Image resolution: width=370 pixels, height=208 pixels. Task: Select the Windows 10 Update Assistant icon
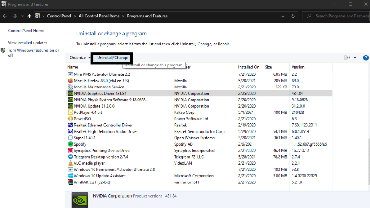(70, 176)
